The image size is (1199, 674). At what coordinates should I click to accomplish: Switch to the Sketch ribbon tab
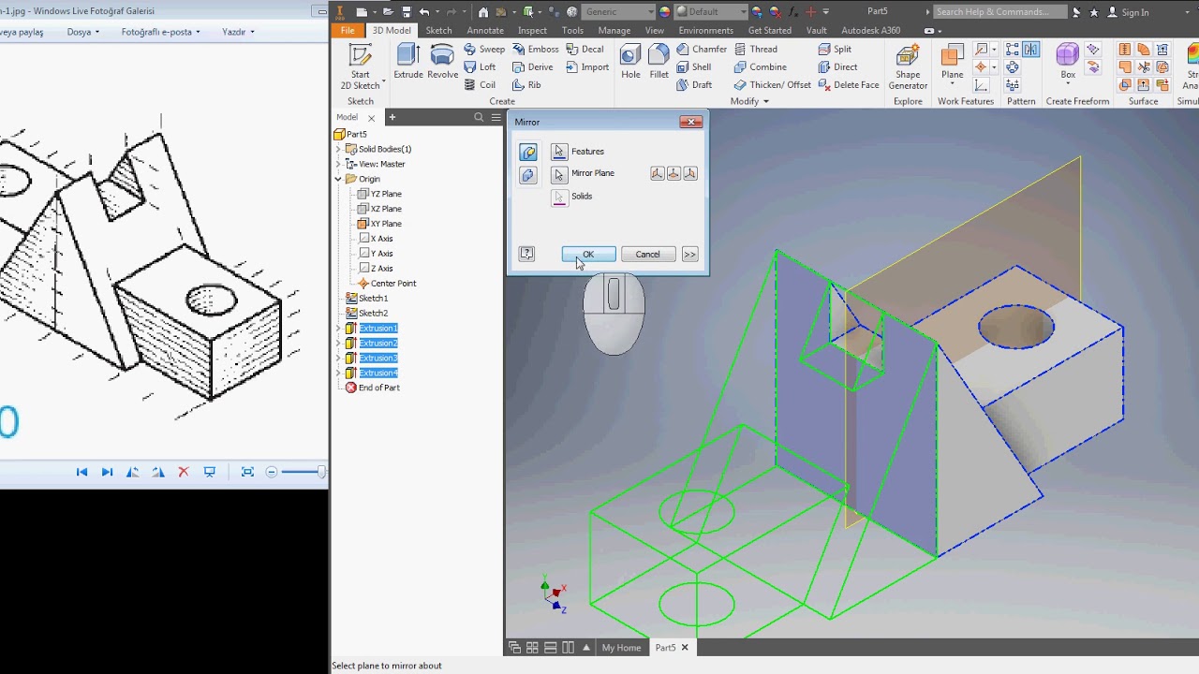pyautogui.click(x=438, y=31)
